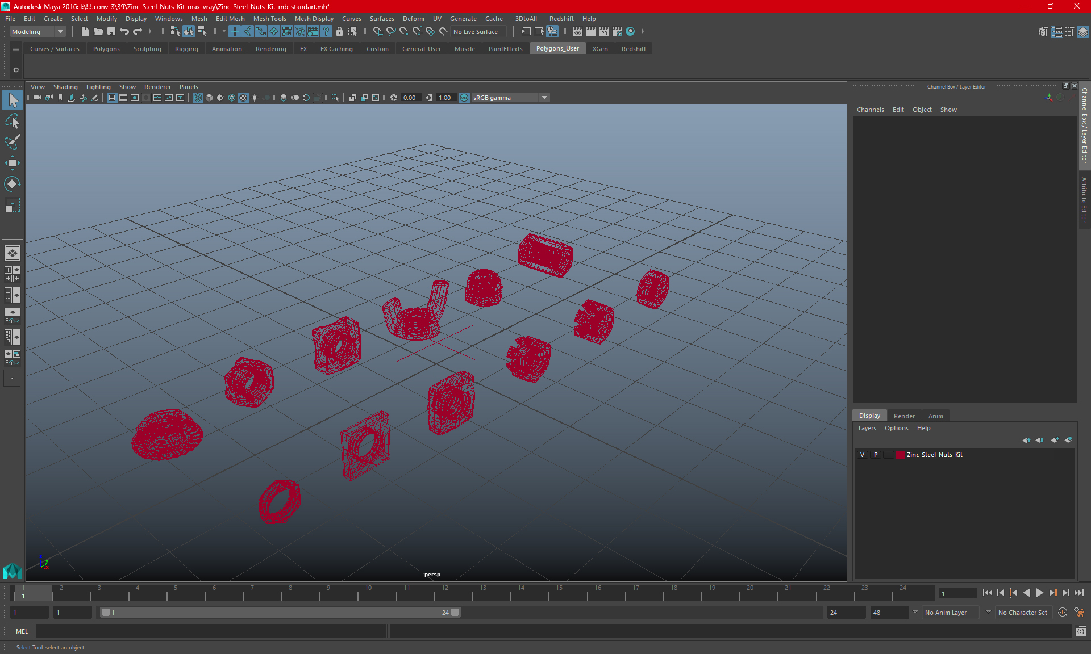Toggle wireframe display mode icon

pos(199,97)
